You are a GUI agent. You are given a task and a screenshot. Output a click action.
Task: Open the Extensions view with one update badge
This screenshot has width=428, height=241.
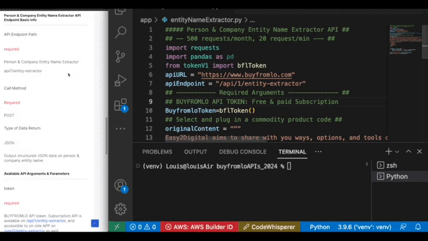click(120, 105)
